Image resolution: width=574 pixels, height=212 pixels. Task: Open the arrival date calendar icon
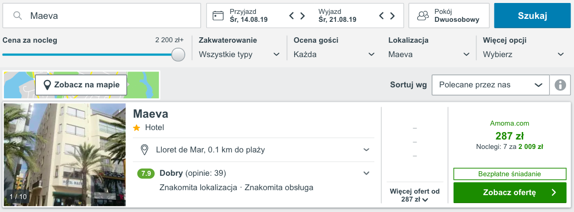[218, 16]
